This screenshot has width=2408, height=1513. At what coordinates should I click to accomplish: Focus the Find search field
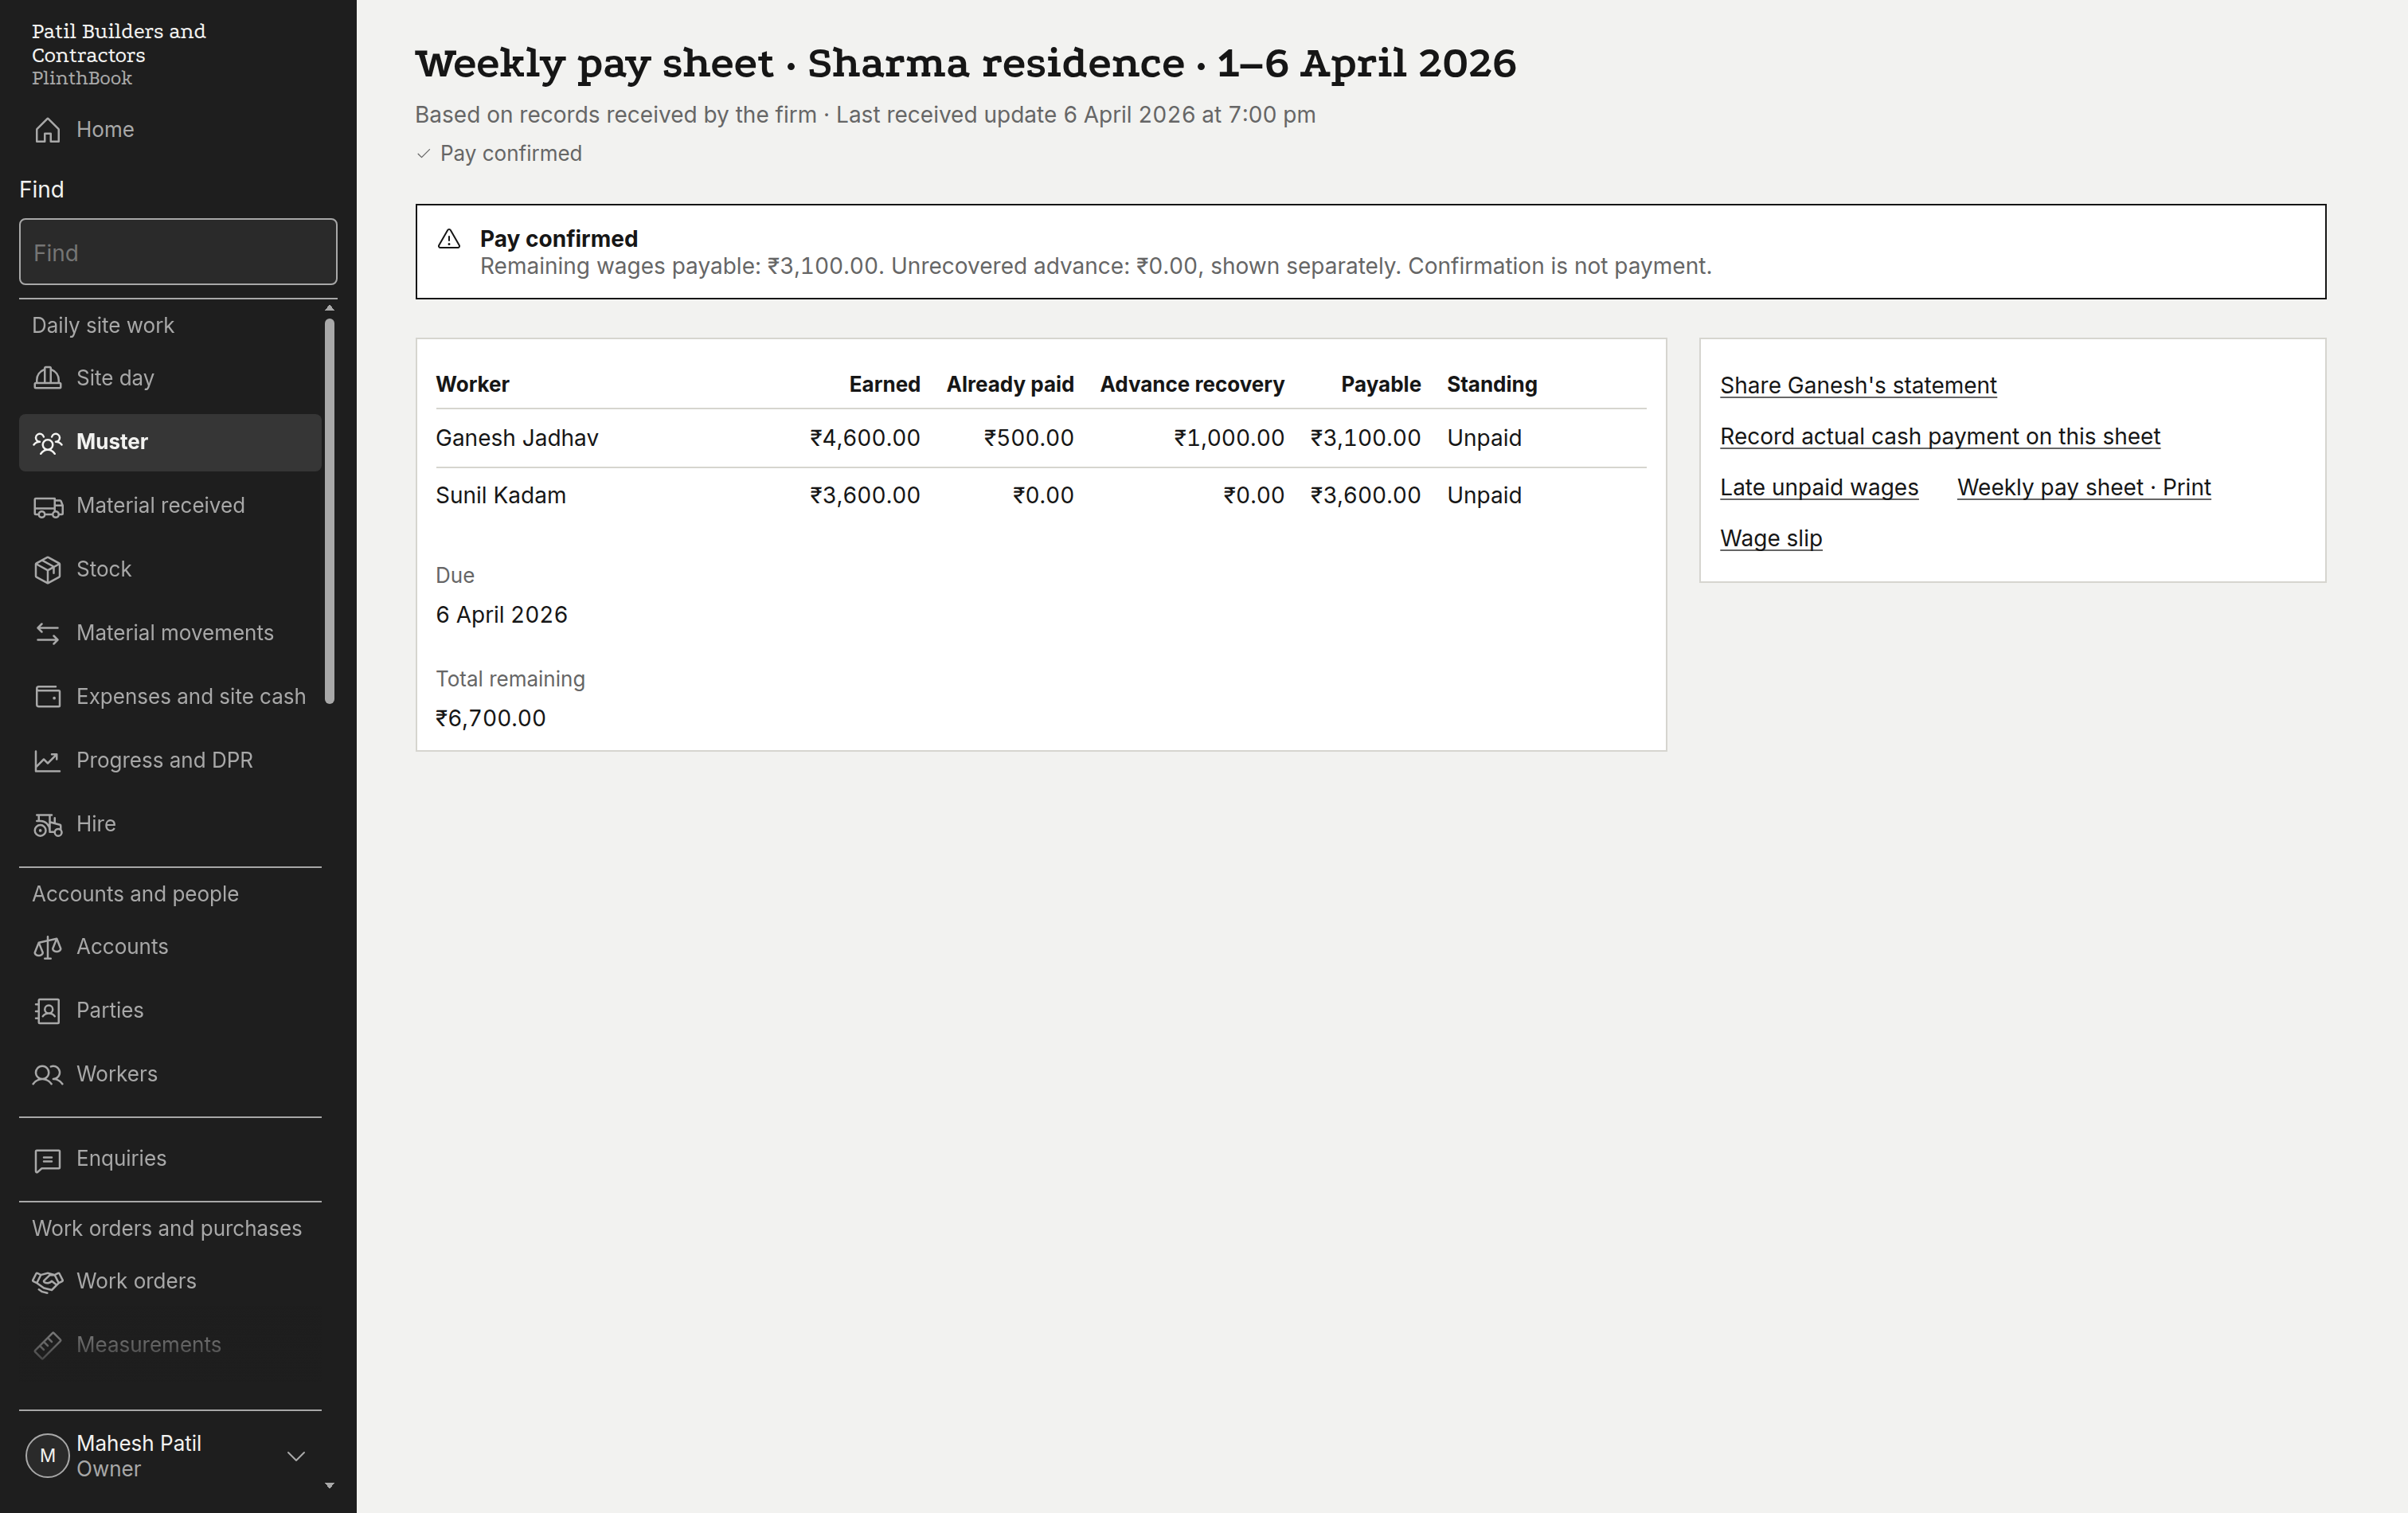pyautogui.click(x=178, y=252)
